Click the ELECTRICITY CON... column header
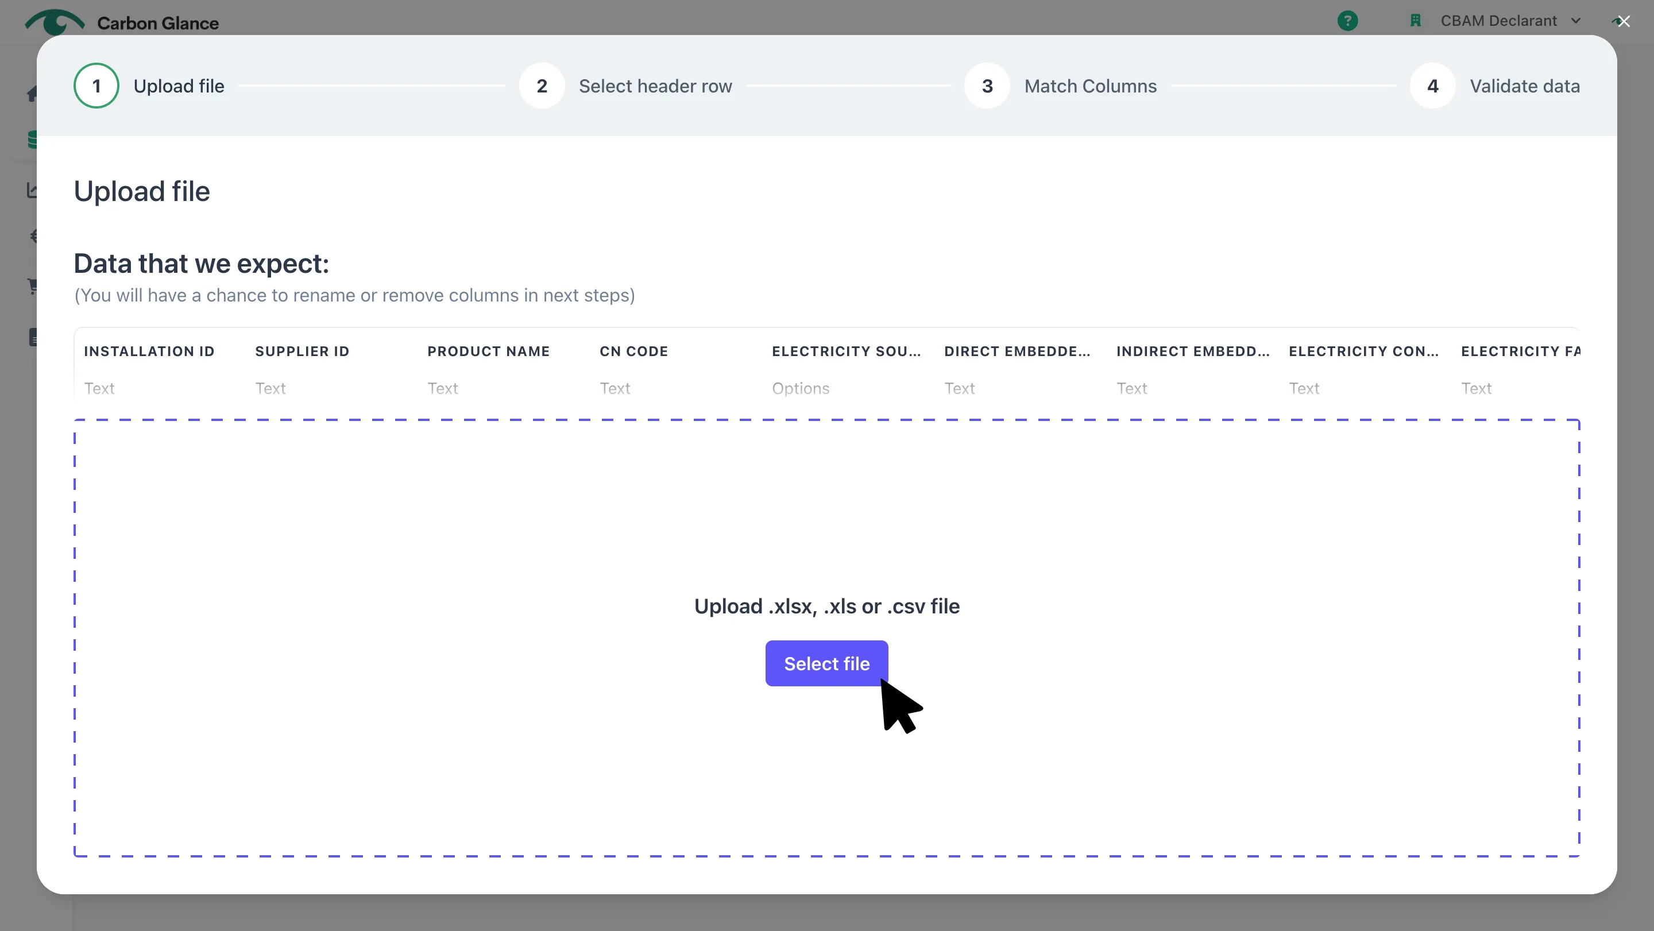Image resolution: width=1654 pixels, height=931 pixels. 1364,351
